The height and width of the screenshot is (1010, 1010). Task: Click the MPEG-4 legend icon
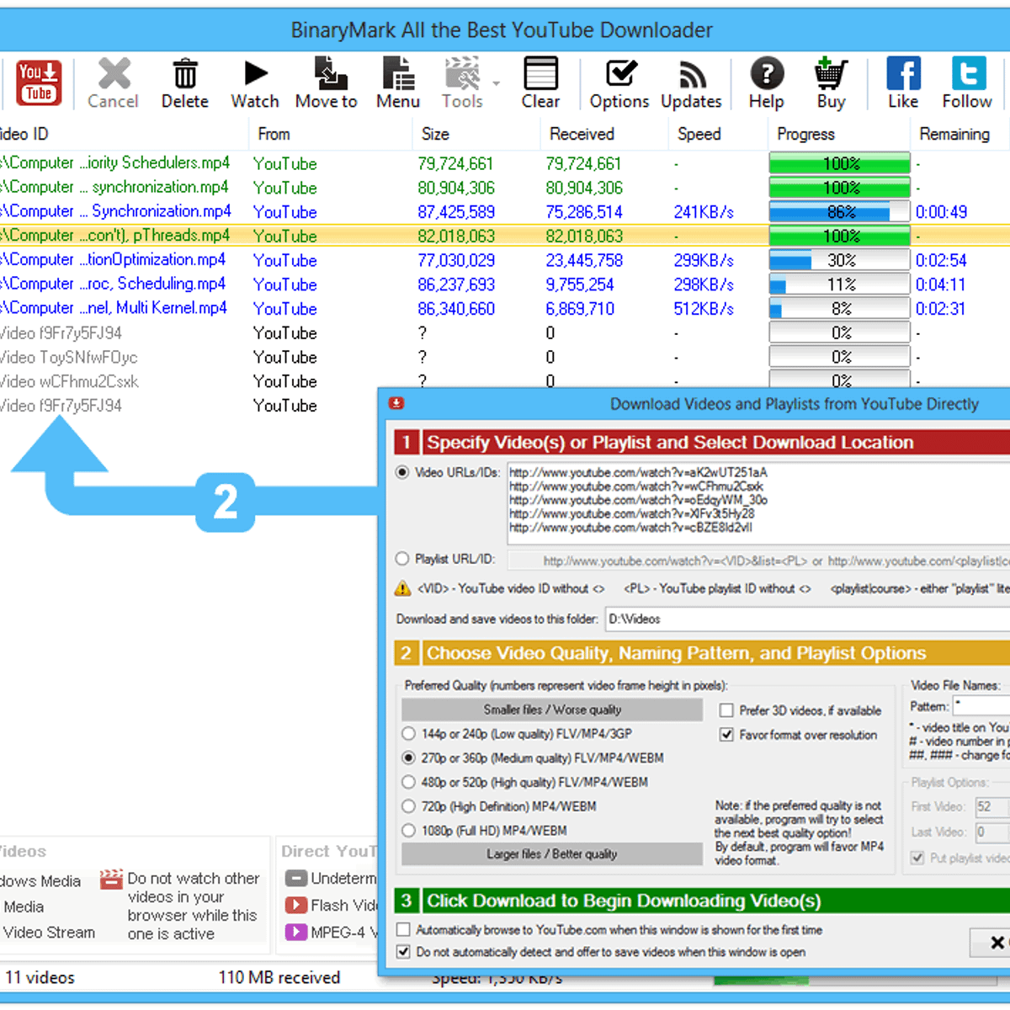pos(295,932)
